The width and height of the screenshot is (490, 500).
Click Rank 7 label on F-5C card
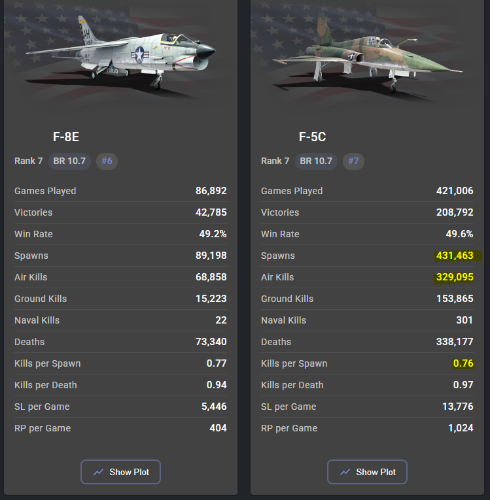coord(275,161)
